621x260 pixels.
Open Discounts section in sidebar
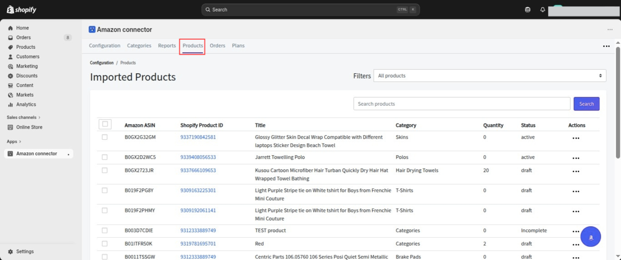click(27, 76)
